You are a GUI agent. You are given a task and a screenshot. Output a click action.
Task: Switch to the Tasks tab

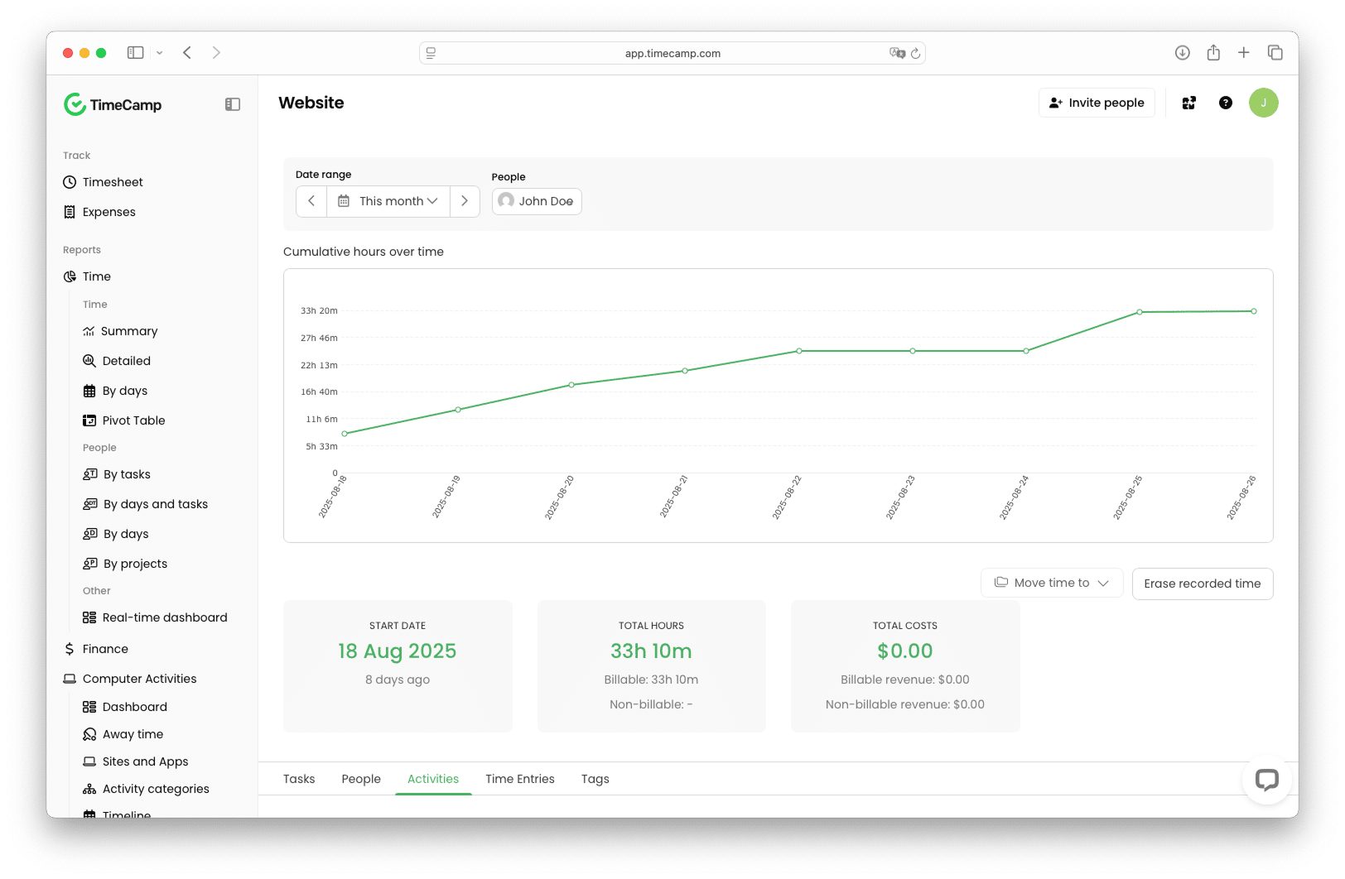coord(299,779)
